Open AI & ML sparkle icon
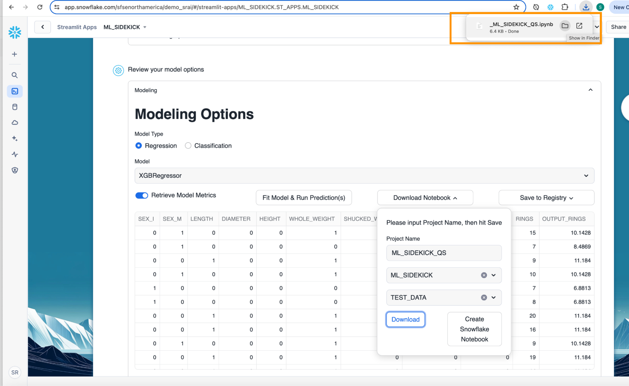Screen dimensions: 629x386 tap(15, 139)
